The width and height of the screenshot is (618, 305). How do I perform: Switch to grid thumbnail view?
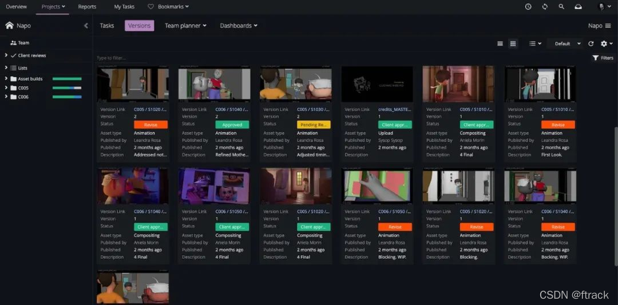[513, 43]
